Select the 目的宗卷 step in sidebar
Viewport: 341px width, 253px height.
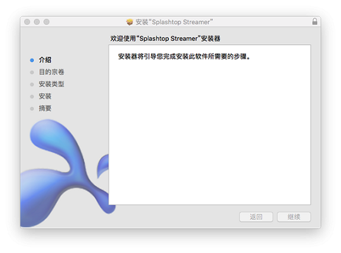point(51,72)
